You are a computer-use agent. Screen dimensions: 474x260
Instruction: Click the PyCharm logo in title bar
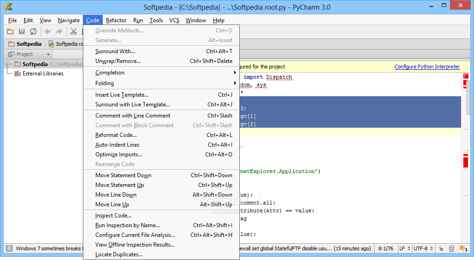coord(8,6)
